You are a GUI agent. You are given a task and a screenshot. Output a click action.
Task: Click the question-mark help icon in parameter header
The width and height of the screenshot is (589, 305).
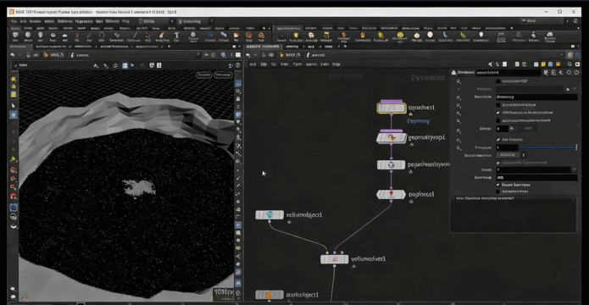pyautogui.click(x=576, y=73)
